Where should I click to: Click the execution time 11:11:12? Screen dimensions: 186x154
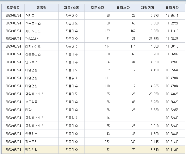pyautogui.click(x=172, y=31)
